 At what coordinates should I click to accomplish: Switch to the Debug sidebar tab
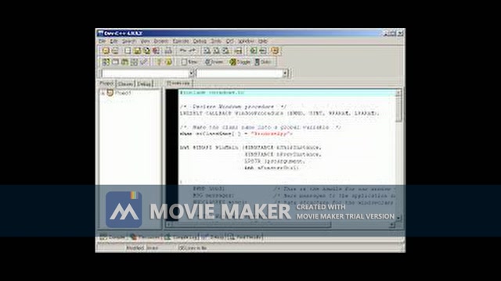[x=144, y=84]
